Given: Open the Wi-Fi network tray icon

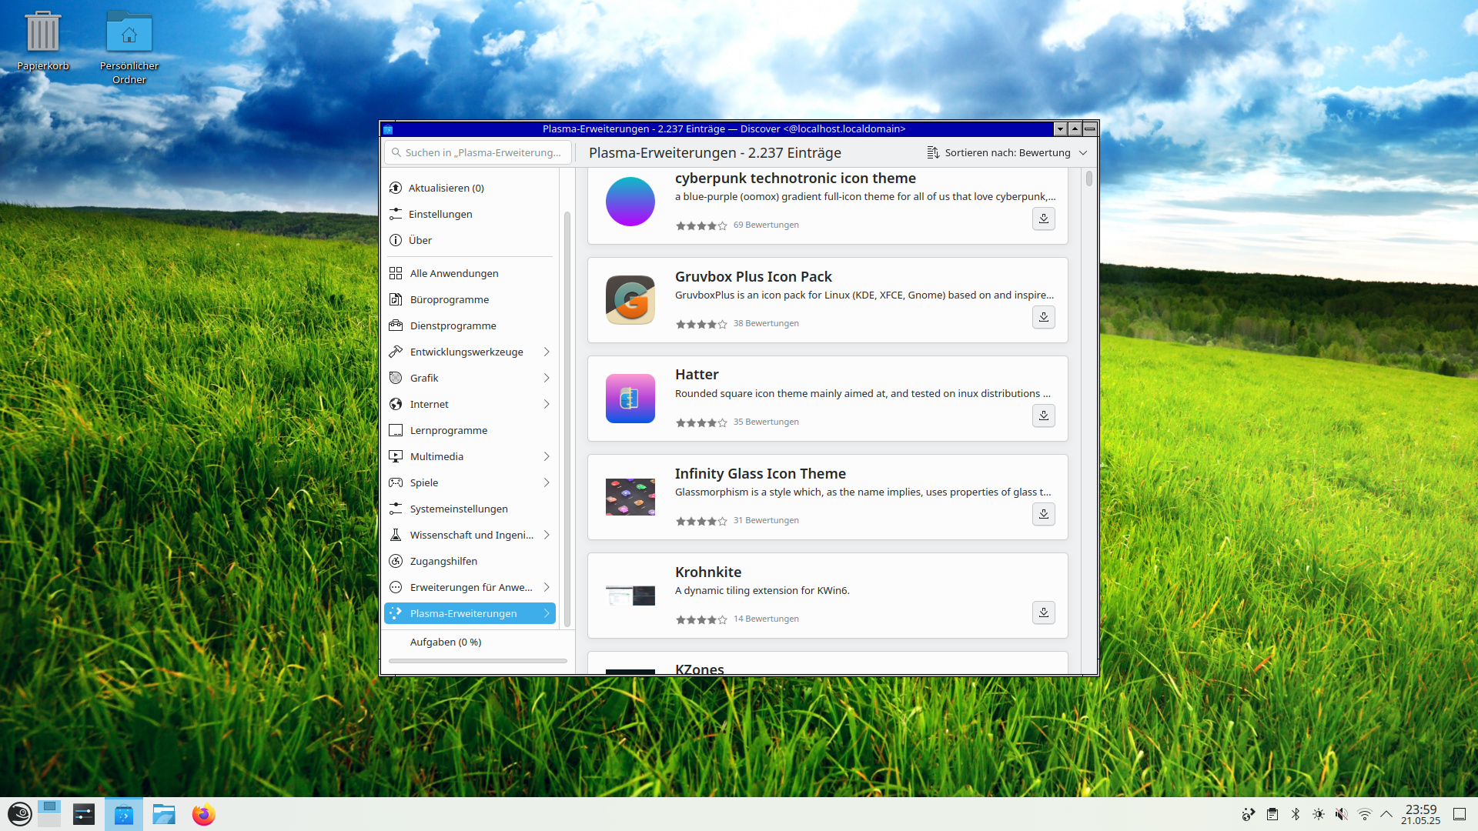Looking at the screenshot, I should tap(1365, 814).
